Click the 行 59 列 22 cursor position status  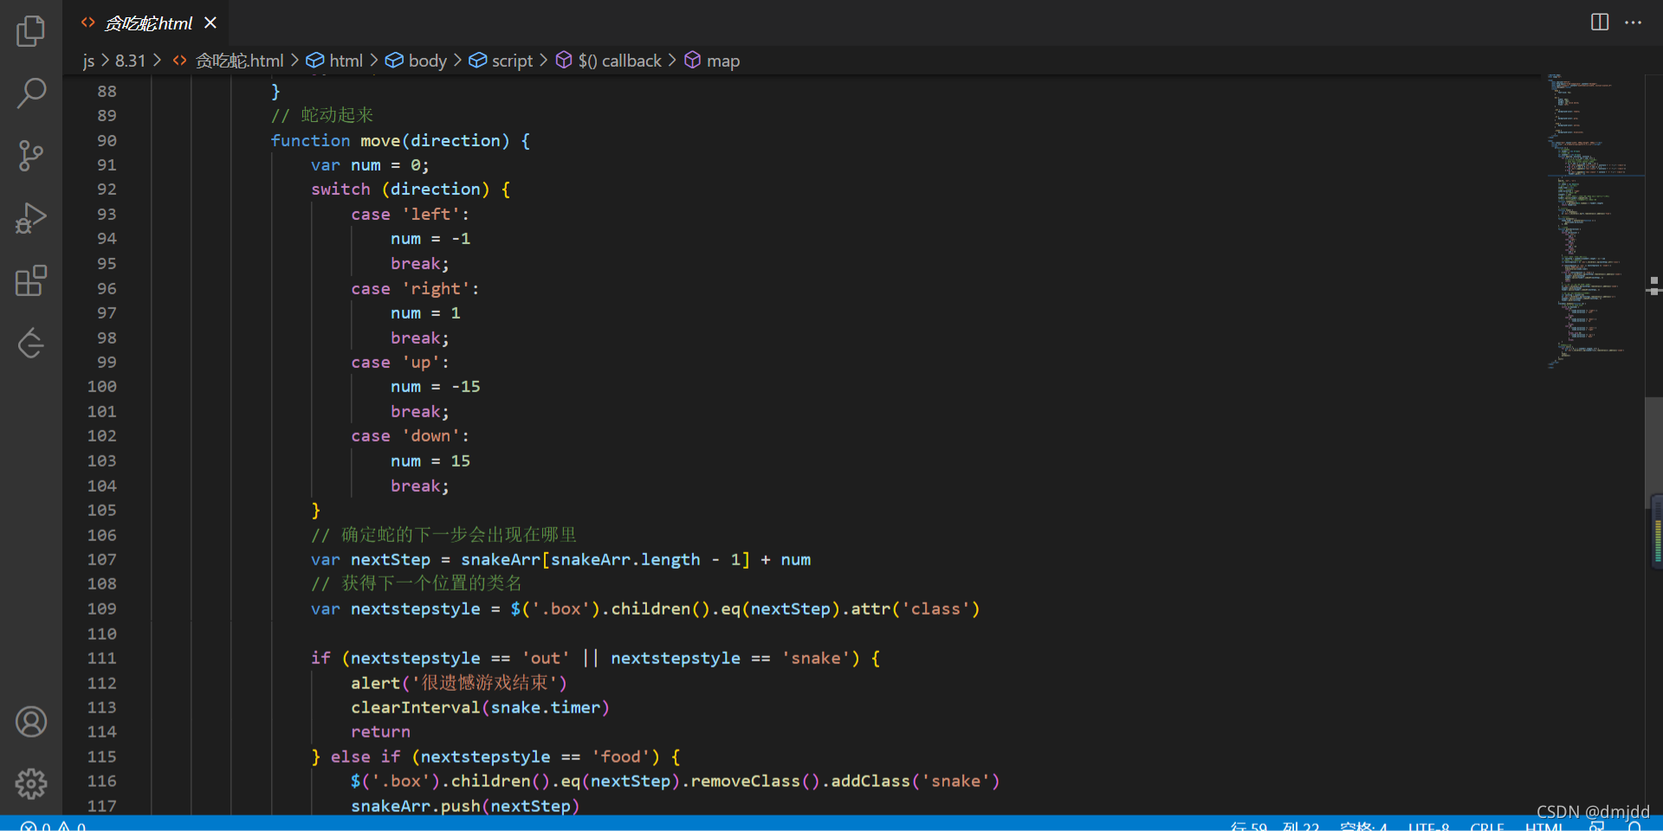click(1275, 827)
